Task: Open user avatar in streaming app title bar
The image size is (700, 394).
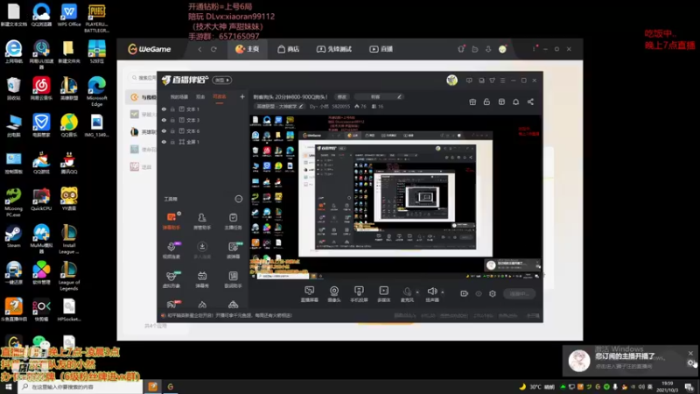Action: click(x=451, y=80)
